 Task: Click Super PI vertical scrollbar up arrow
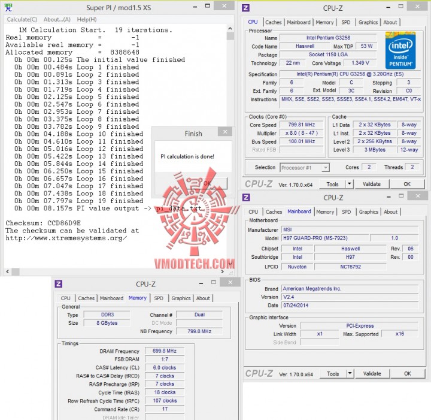point(230,28)
